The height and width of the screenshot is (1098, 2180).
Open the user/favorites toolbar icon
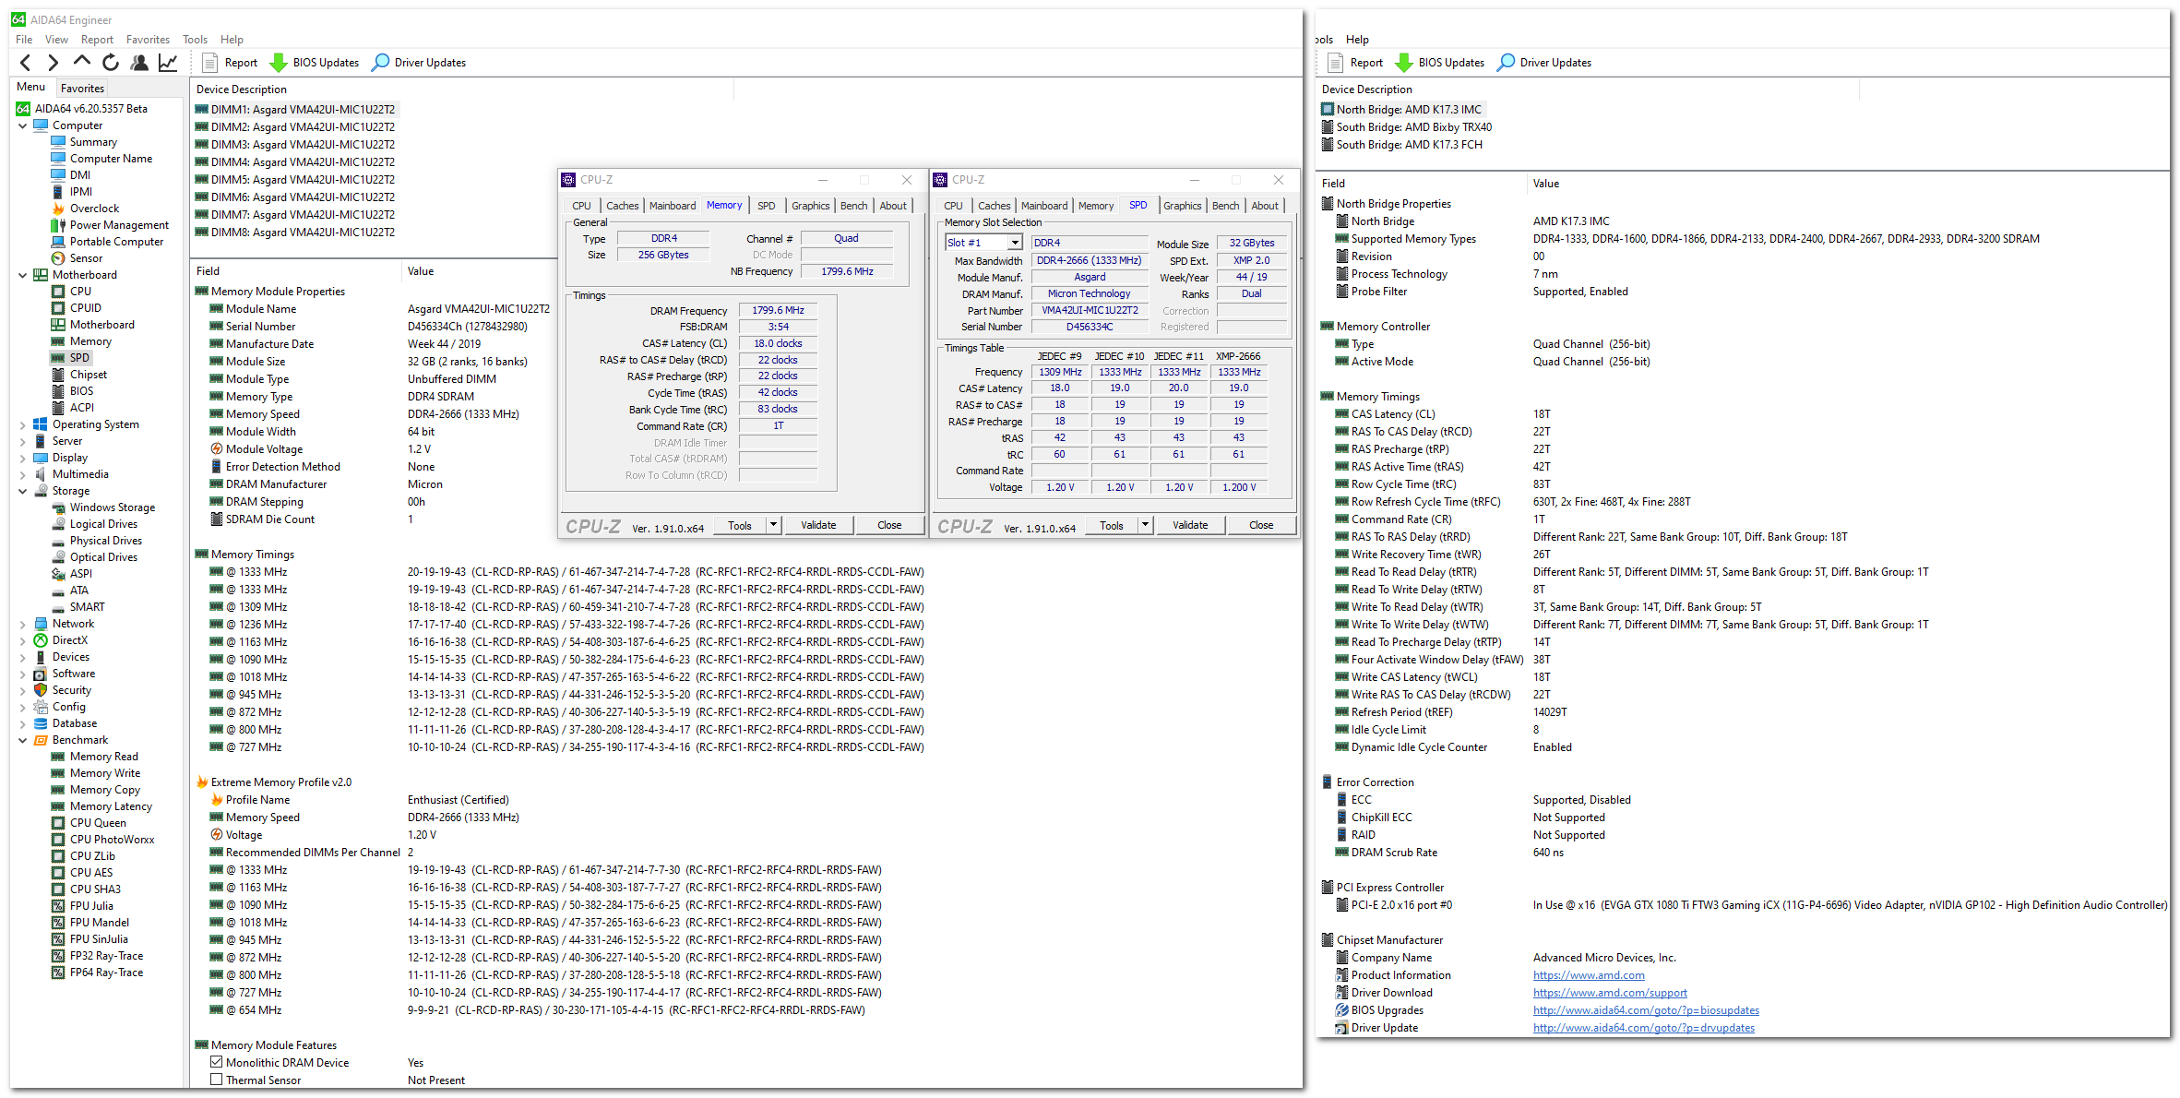[139, 63]
